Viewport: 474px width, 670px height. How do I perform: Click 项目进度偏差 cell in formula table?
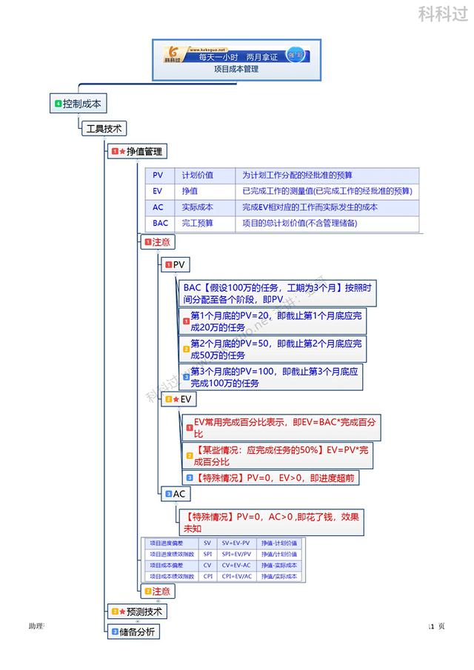coord(171,543)
